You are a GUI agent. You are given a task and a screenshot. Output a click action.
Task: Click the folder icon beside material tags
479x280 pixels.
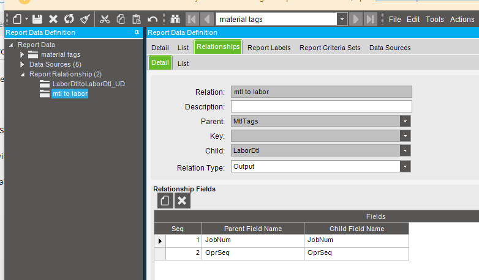pyautogui.click(x=33, y=54)
